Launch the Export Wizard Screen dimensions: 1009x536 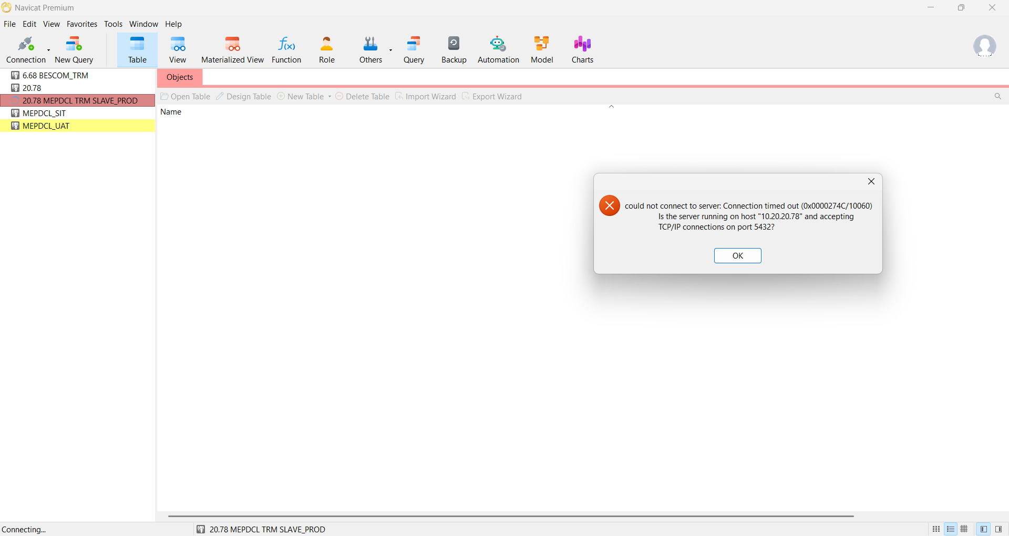(x=492, y=97)
